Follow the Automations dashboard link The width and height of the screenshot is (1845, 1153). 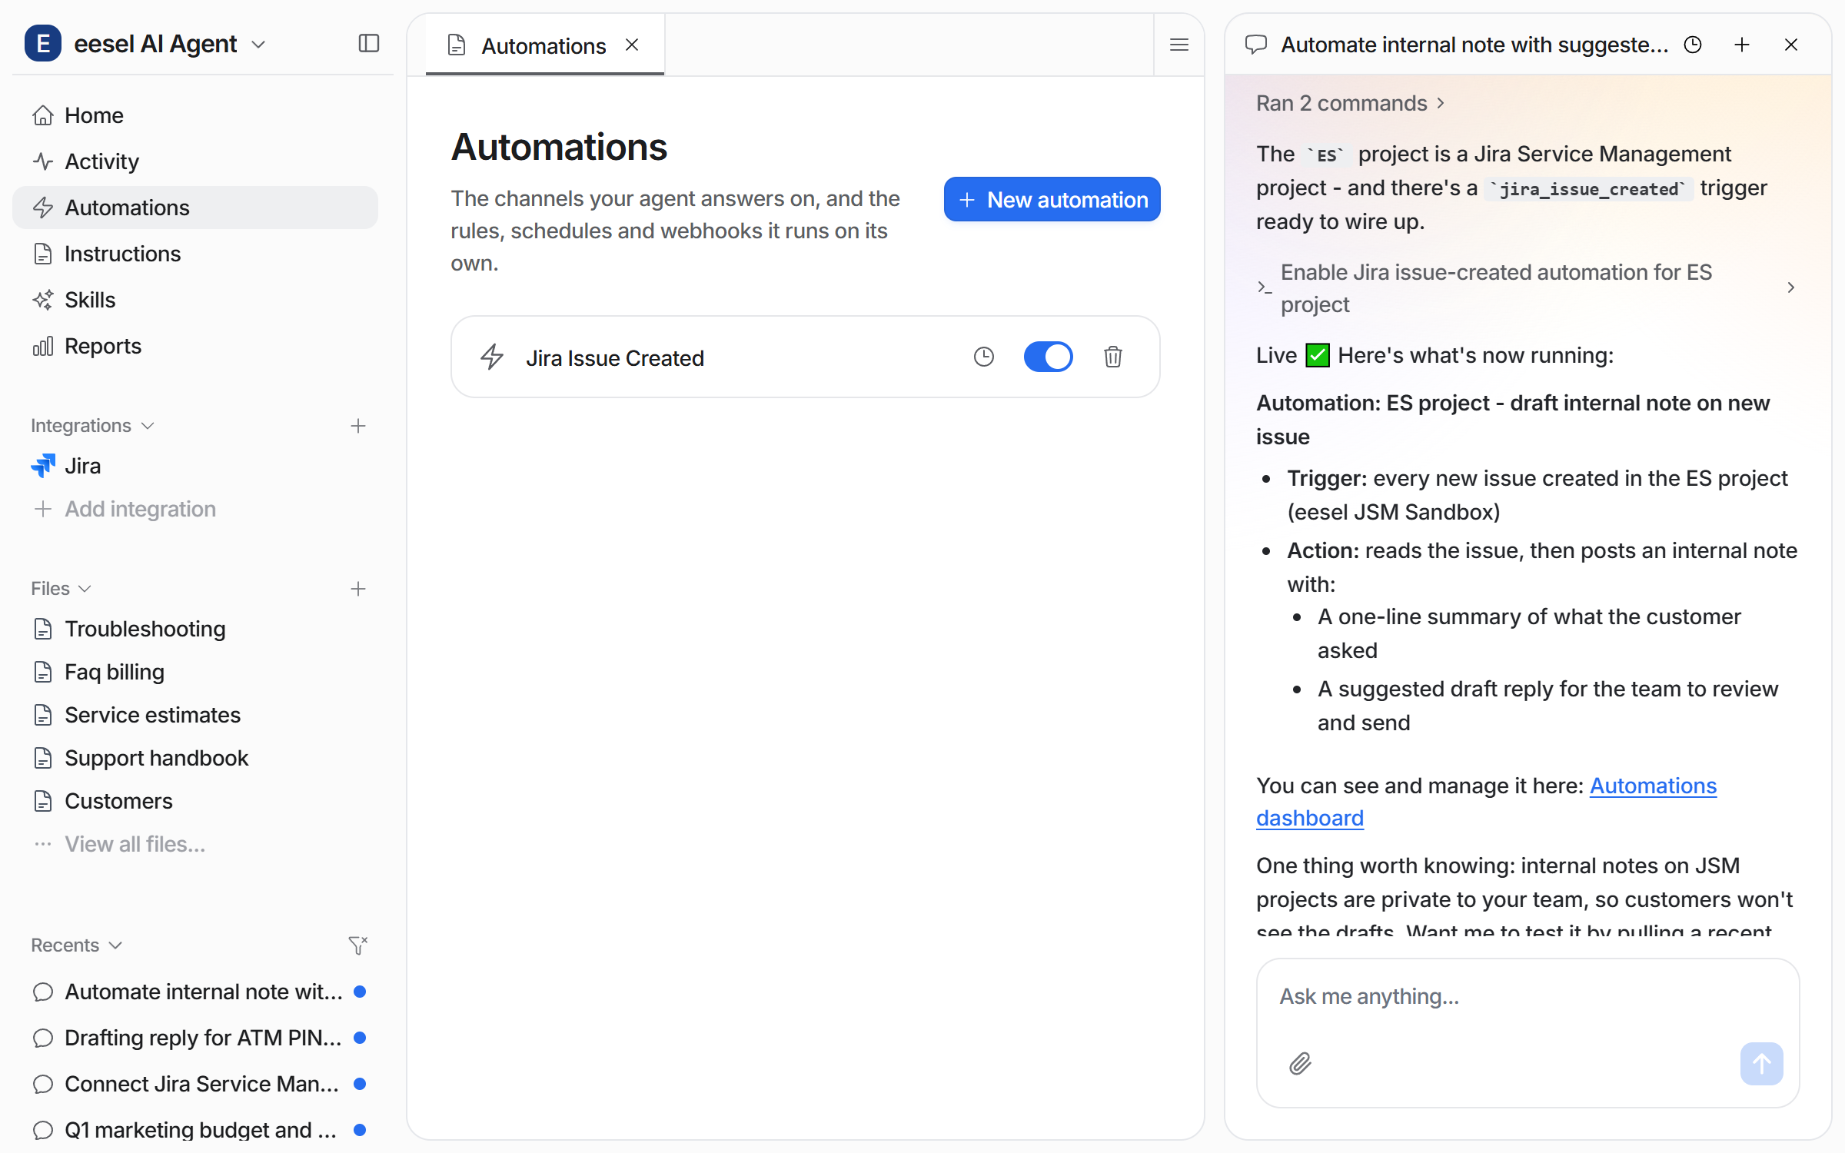point(1653,786)
